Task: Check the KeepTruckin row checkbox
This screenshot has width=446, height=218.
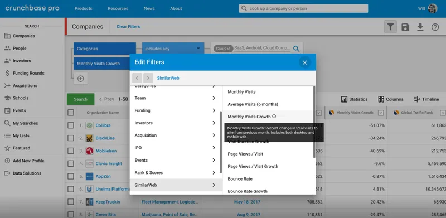Action: pos(71,202)
